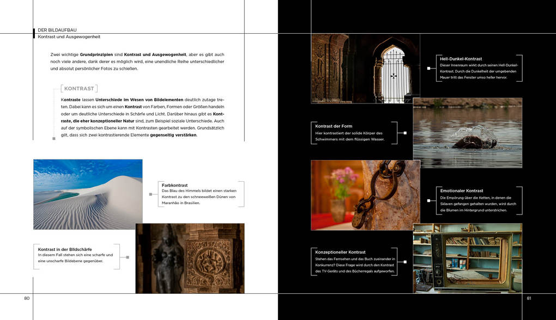This screenshot has width=556, height=320.
Task: Click the DER BILDAUFBAU chapter header
Action: [x=57, y=30]
